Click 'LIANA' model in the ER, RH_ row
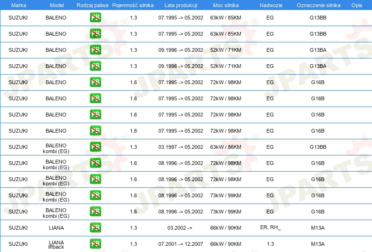Image resolution: width=372 pixels, height=252 pixels. click(56, 228)
